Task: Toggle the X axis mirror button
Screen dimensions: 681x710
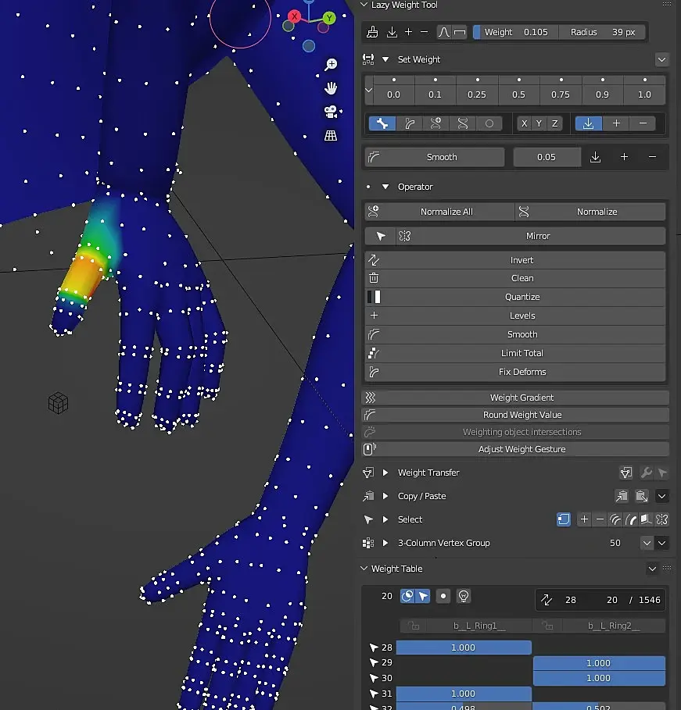Action: click(524, 123)
